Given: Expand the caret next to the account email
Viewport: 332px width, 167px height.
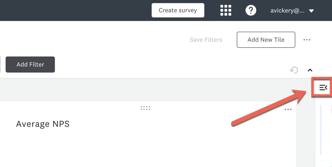Looking at the screenshot, I should point(311,11).
